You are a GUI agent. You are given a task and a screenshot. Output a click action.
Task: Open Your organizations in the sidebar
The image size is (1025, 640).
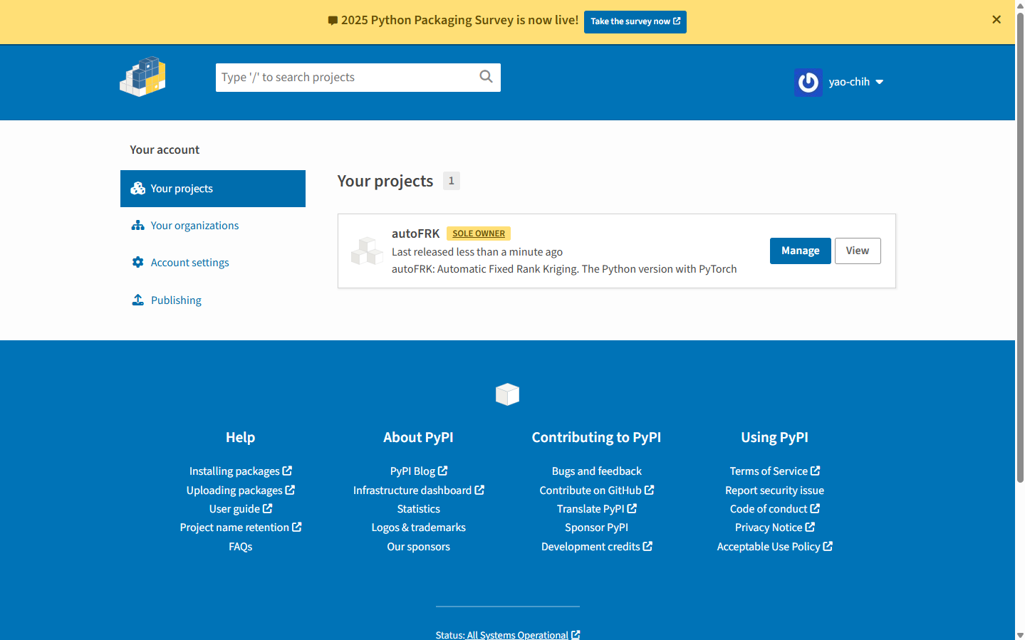(213, 226)
